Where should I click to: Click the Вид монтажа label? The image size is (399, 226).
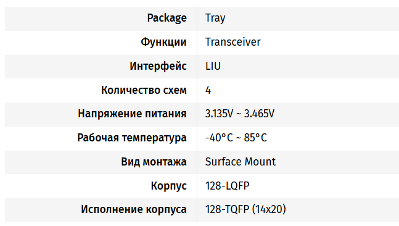tap(154, 162)
